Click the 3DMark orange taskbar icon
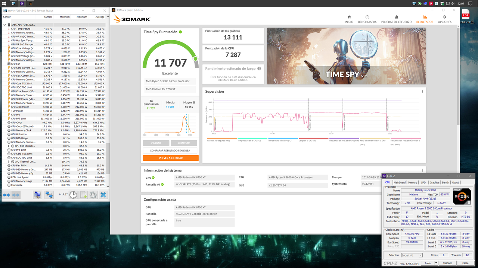 (x=30, y=3)
